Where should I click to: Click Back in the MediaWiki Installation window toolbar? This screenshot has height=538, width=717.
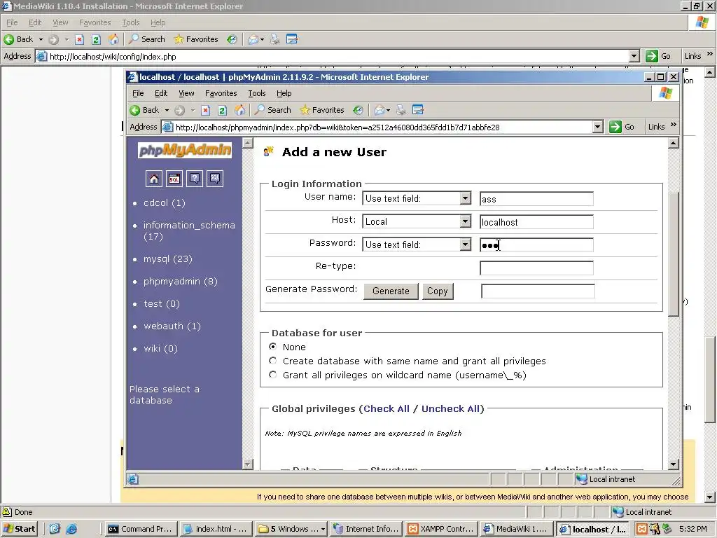[x=19, y=39]
